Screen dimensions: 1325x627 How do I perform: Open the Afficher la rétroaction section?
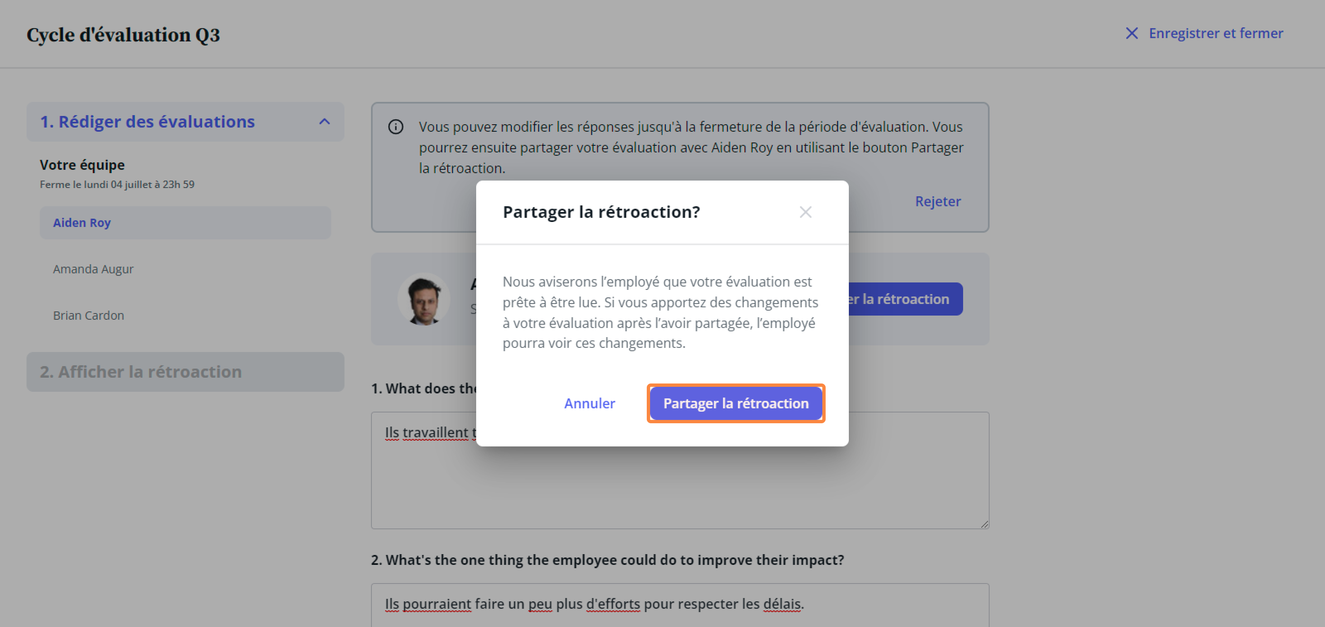pos(185,372)
